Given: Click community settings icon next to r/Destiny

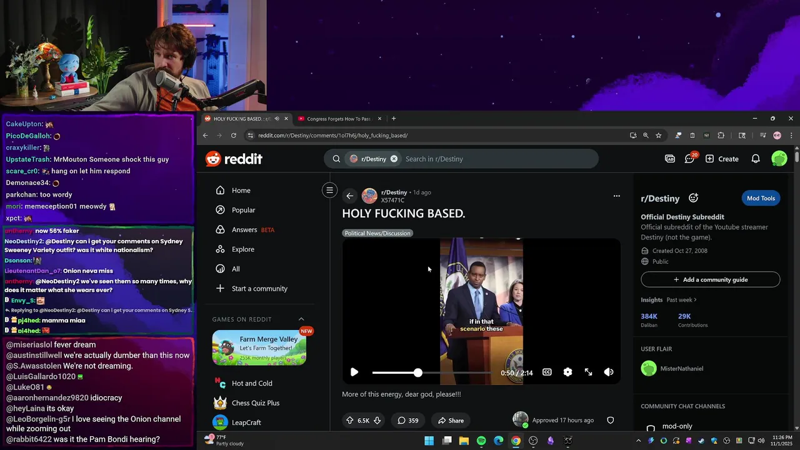Looking at the screenshot, I should (693, 198).
